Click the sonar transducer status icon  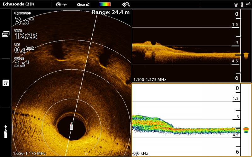click(x=242, y=4)
